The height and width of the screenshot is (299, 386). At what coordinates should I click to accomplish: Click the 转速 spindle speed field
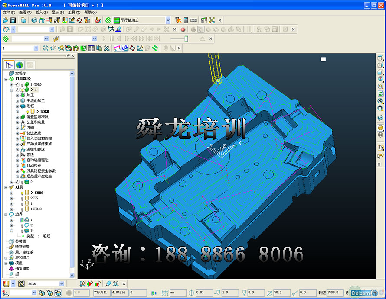(x=335, y=293)
